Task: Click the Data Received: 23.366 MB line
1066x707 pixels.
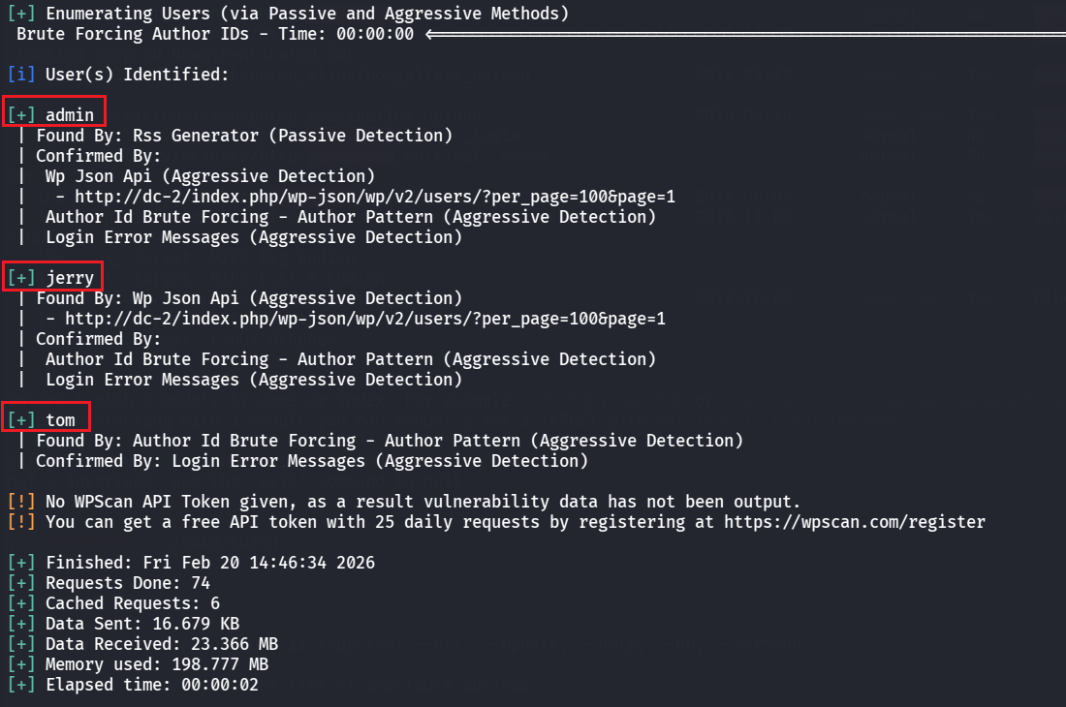Action: point(162,644)
